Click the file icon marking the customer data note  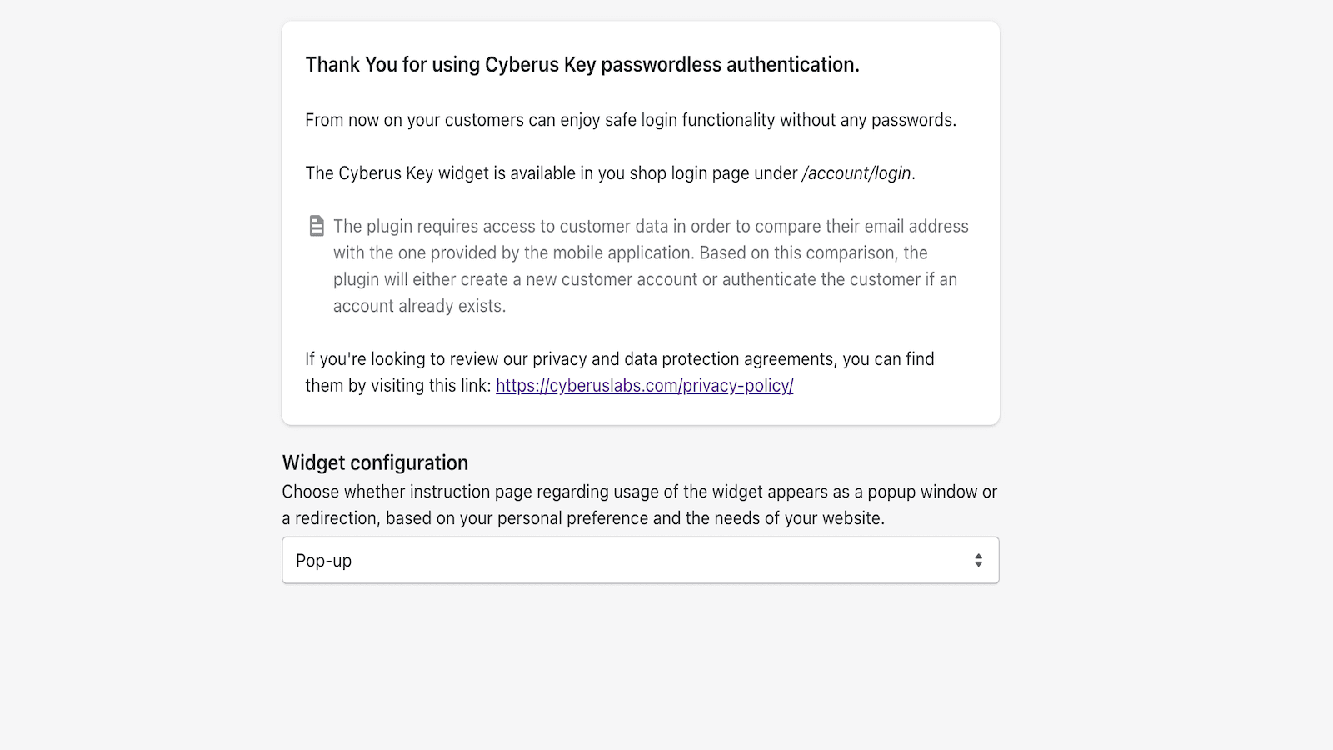point(317,225)
